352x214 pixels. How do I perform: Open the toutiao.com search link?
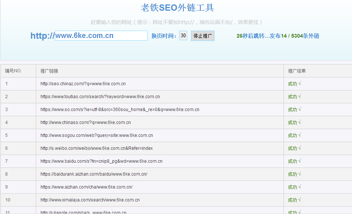coord(100,97)
